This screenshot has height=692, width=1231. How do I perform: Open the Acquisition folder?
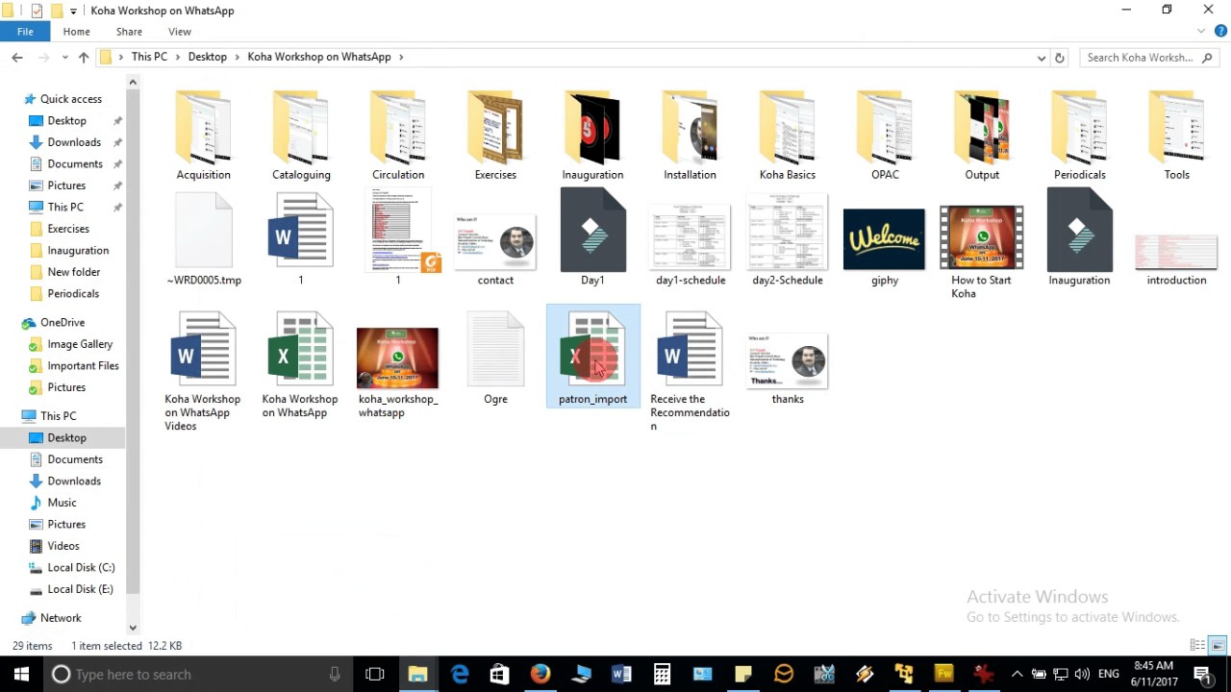click(x=203, y=135)
